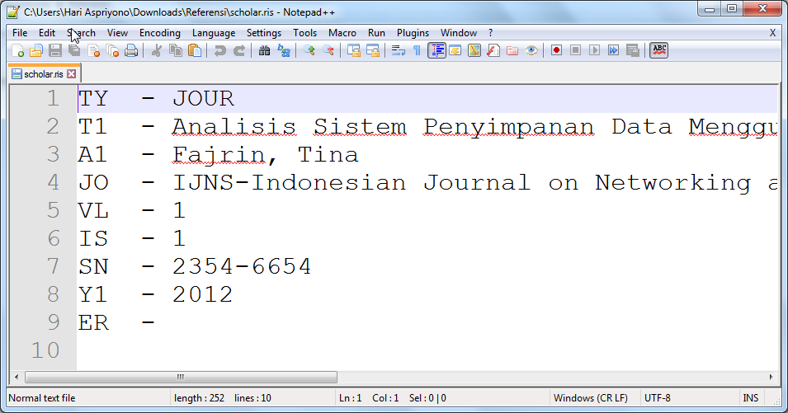Close the scholar.ris tab

[x=72, y=74]
